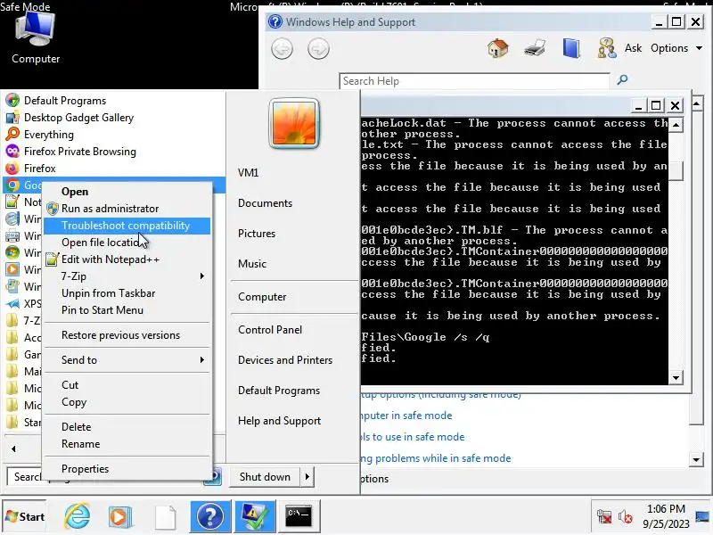Print the help topic
The height and width of the screenshot is (535, 713).
point(534,48)
